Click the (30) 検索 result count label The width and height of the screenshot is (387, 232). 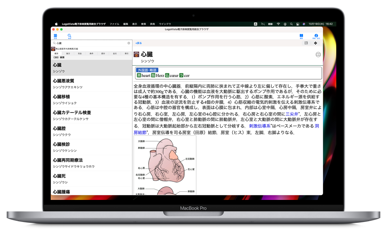pos(59,58)
